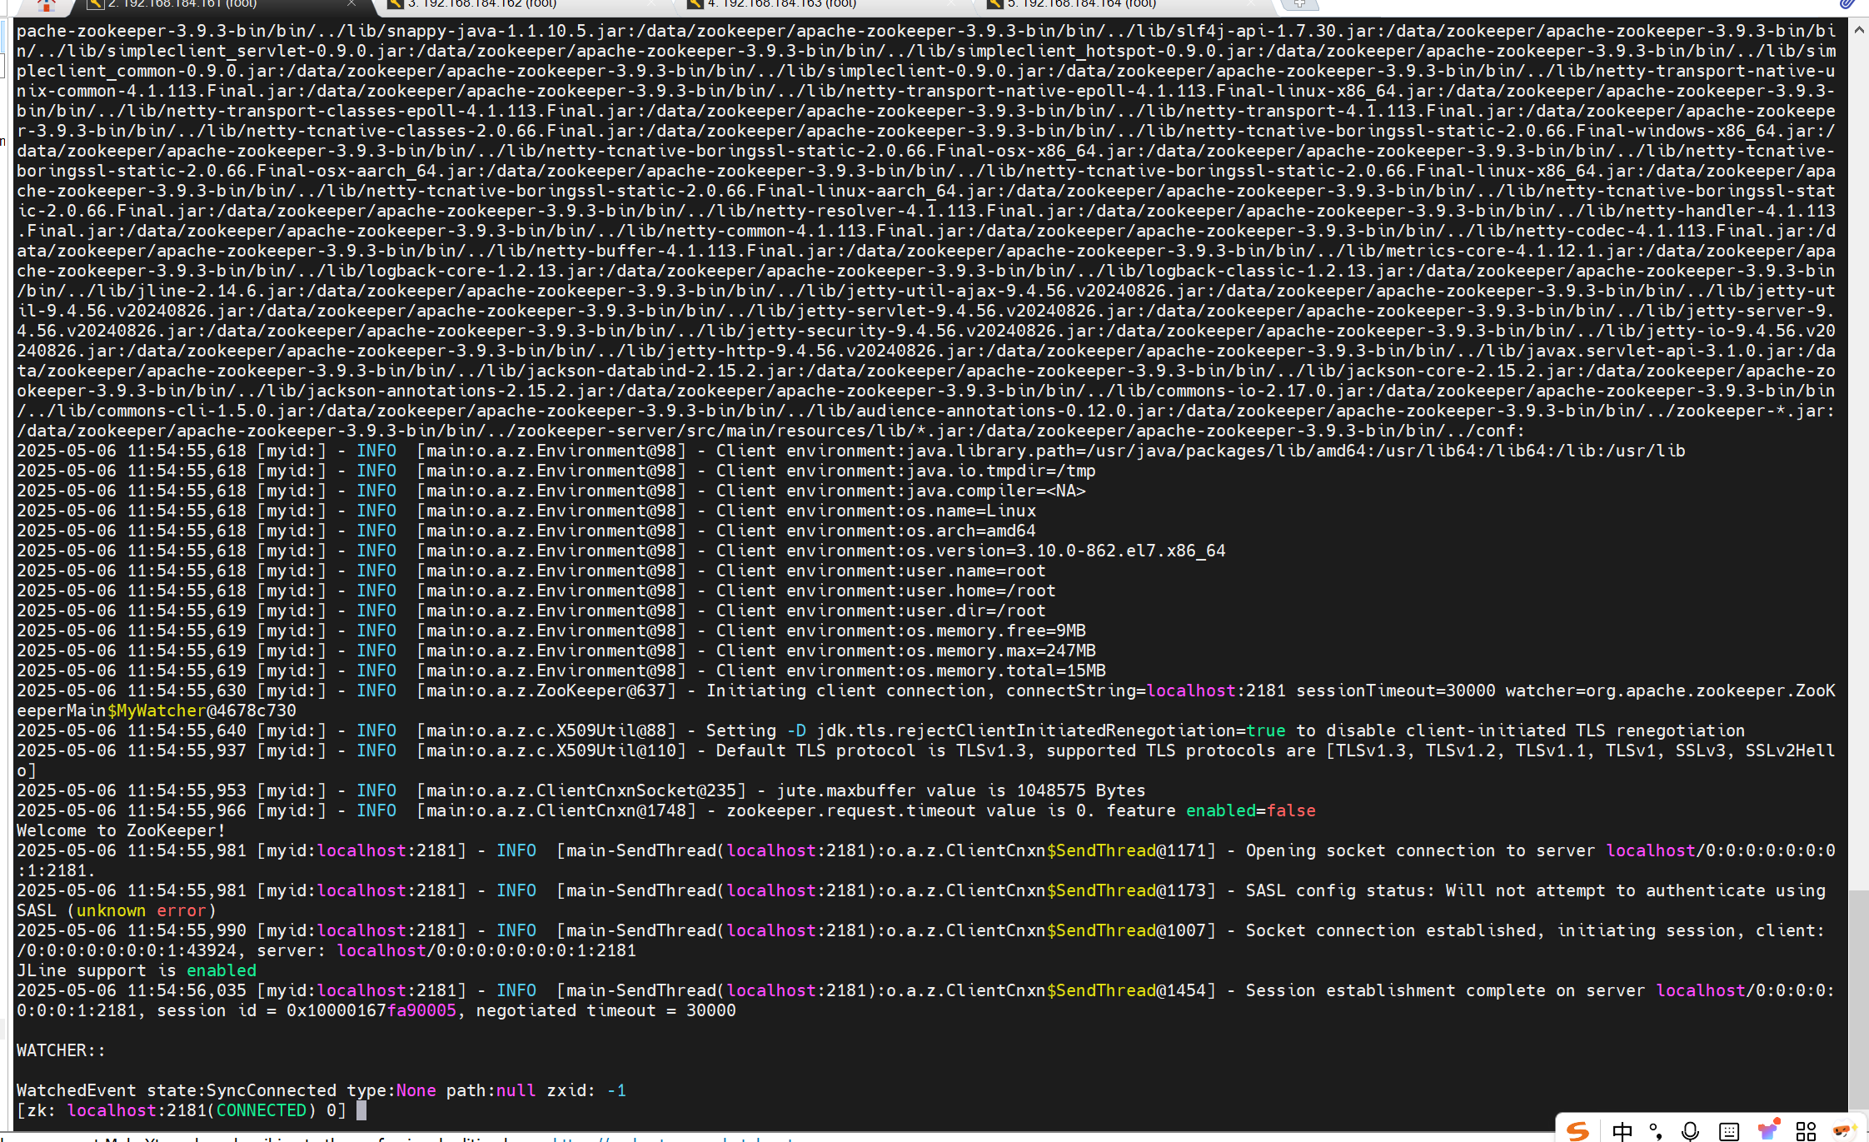Click the Sogou mascot assistant icon
Screen dimensions: 1869x1142
pyautogui.click(x=1843, y=1130)
